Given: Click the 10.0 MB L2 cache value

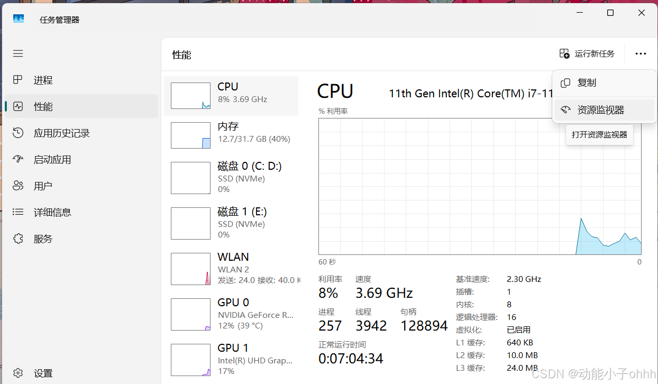Looking at the screenshot, I should click(522, 355).
